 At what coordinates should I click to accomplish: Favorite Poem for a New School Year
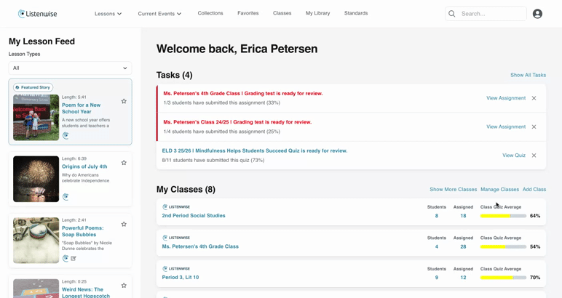124,101
